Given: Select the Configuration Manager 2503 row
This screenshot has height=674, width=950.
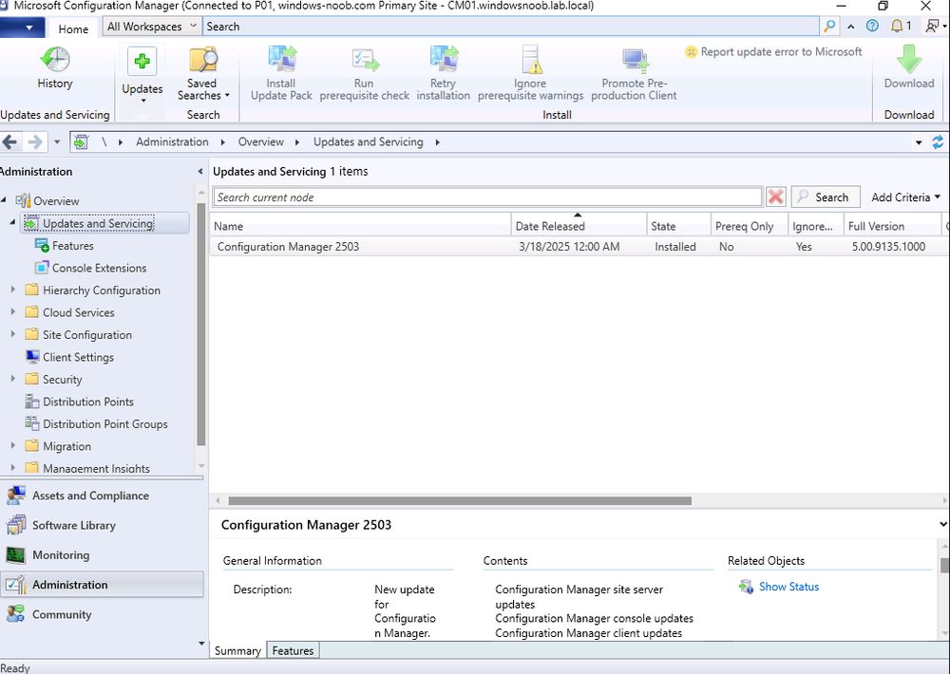Looking at the screenshot, I should coord(579,247).
